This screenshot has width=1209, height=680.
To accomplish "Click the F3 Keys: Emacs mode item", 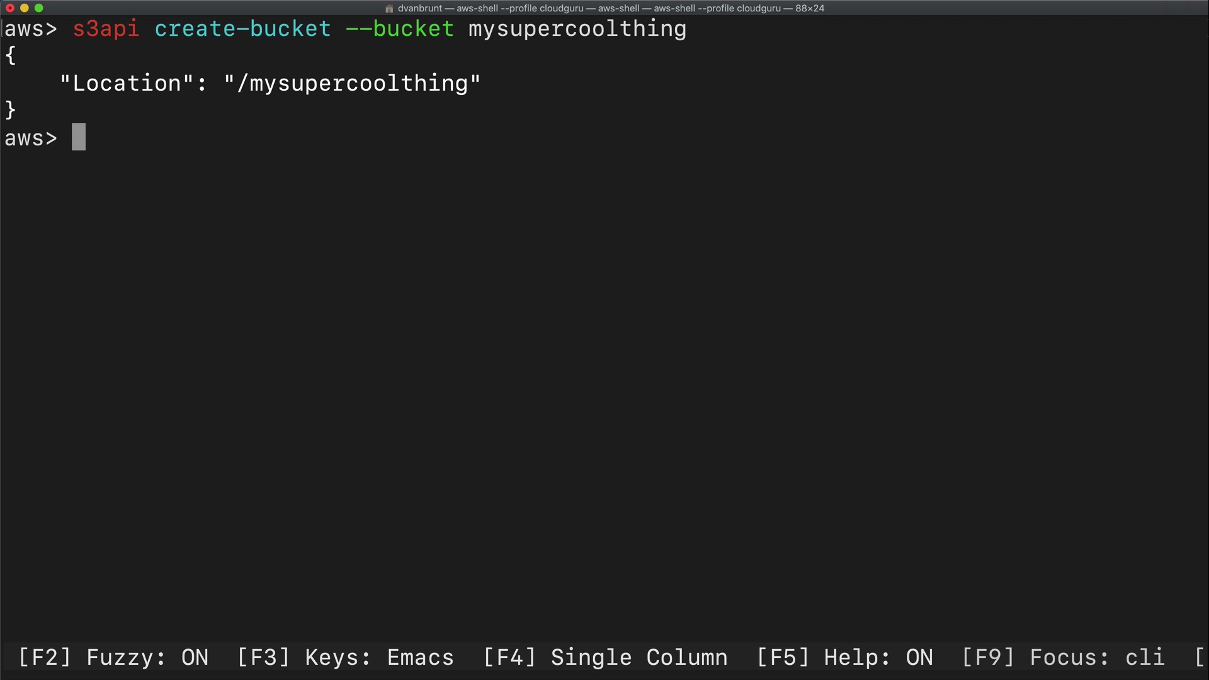I will [x=345, y=657].
